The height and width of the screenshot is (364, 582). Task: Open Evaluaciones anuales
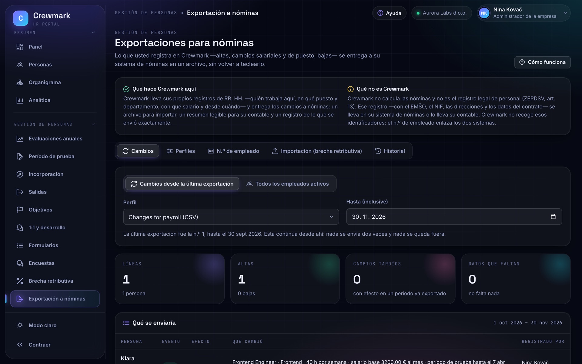click(55, 139)
